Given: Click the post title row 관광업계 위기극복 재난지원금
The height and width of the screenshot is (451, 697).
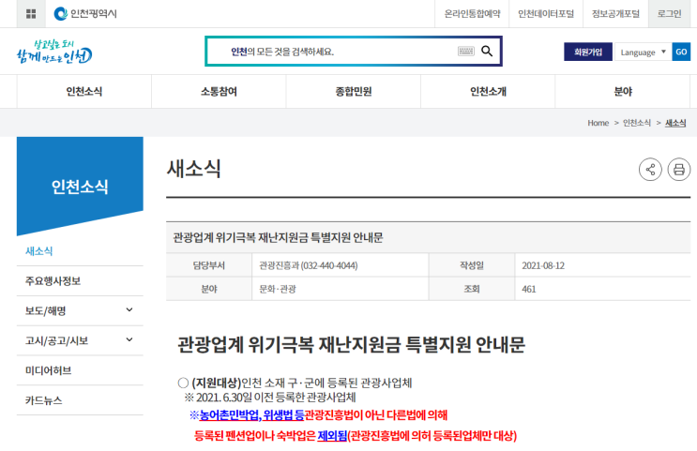Looking at the screenshot, I should (428, 238).
